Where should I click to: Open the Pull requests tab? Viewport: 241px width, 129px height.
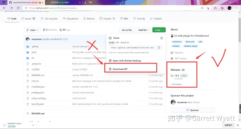[49, 19]
